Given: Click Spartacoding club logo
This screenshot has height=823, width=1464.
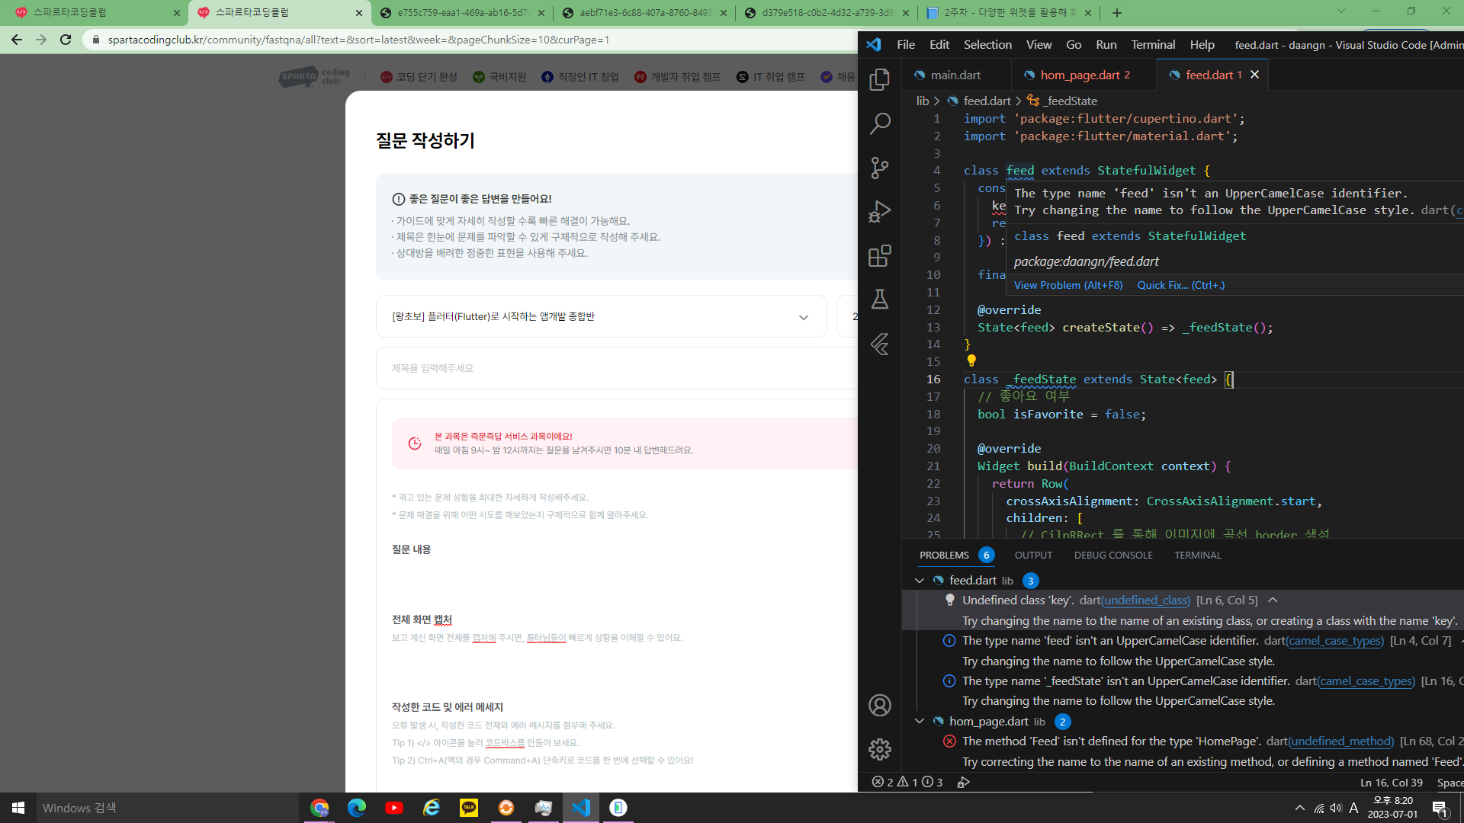Looking at the screenshot, I should 314,77.
